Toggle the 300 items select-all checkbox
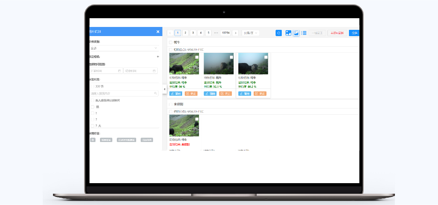438x205 pixels. tap(92, 86)
